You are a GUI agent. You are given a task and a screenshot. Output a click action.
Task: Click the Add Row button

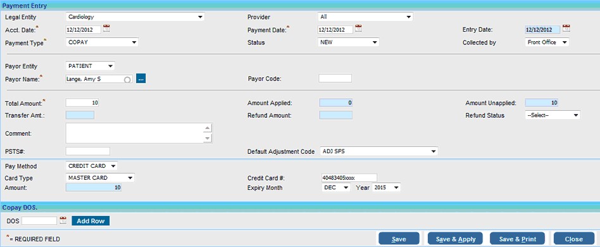pyautogui.click(x=91, y=221)
